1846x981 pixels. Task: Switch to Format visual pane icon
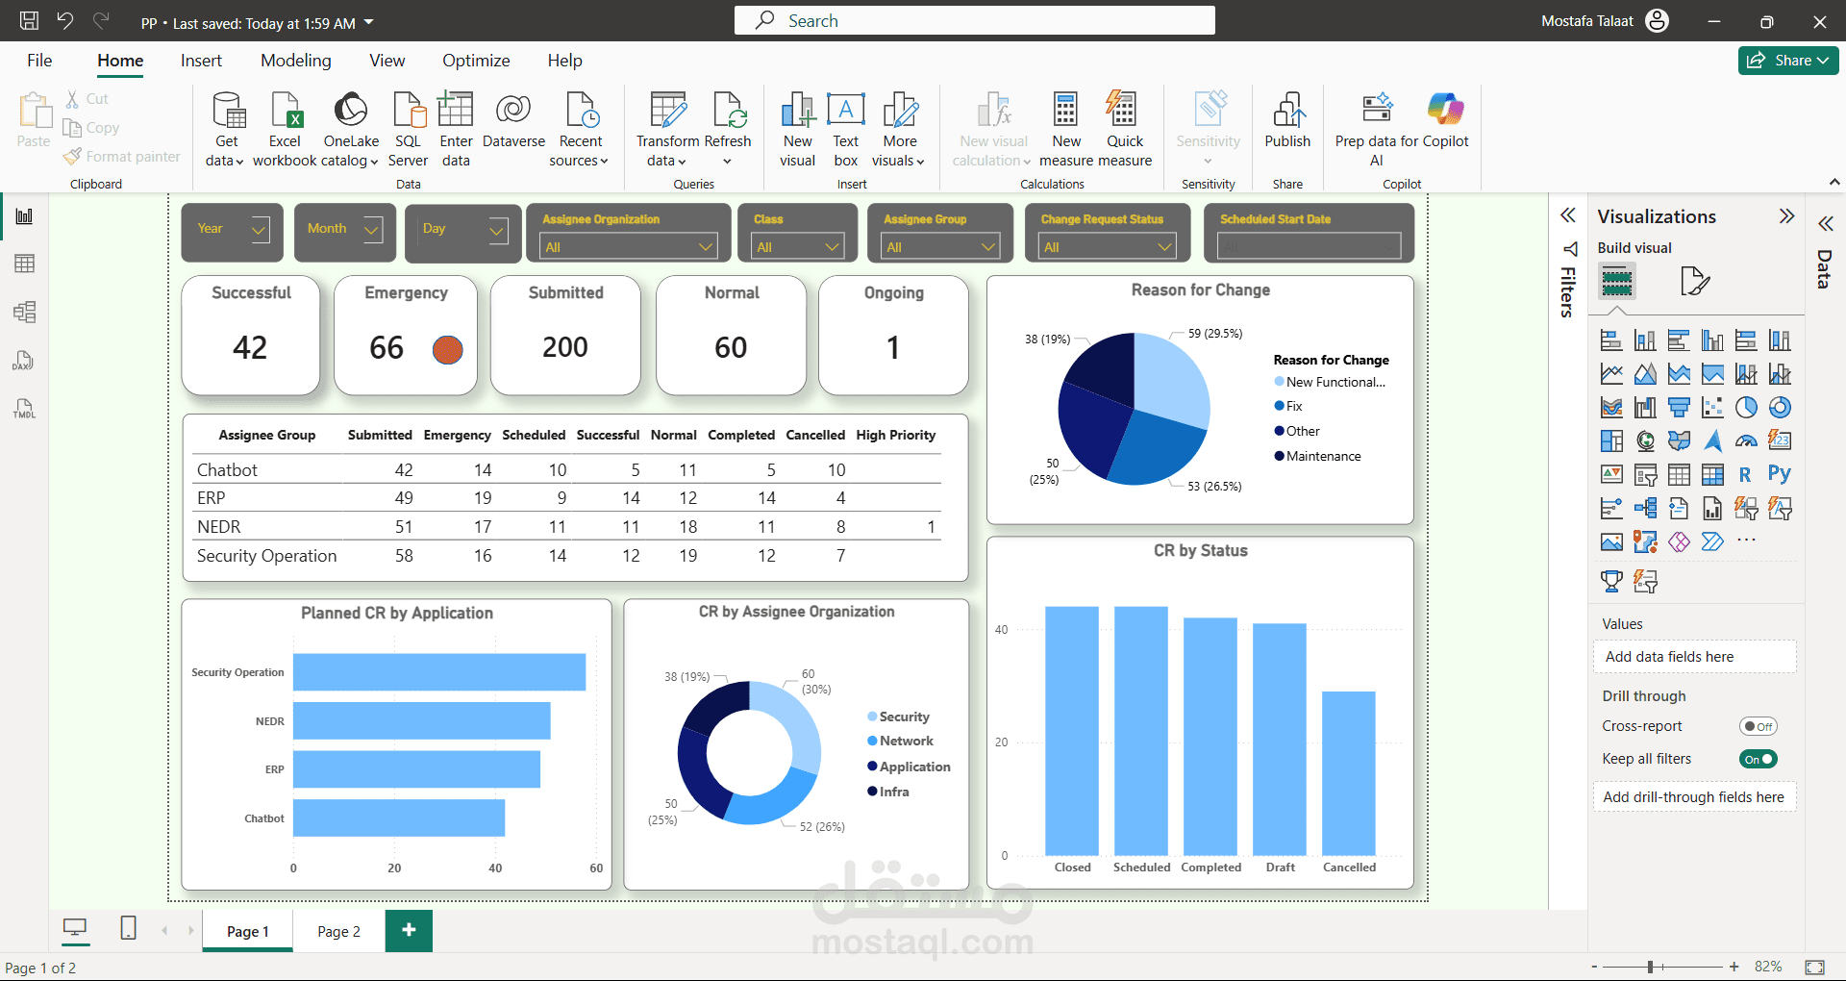tap(1695, 282)
